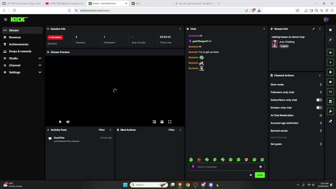Click the purple microphone icon in message box
This screenshot has width=336, height=189.
193,167
